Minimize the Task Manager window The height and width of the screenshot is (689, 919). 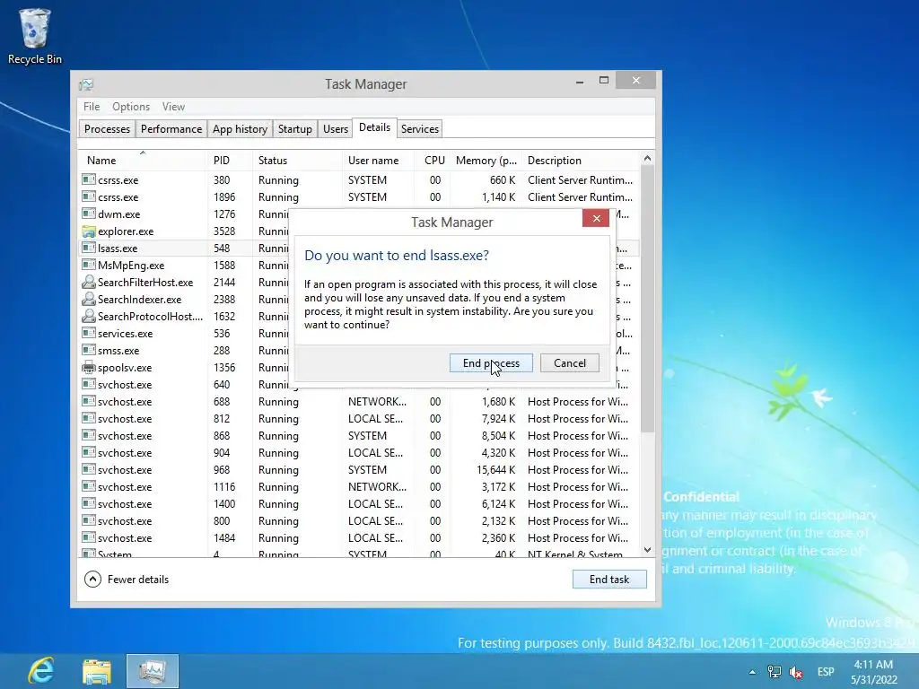[580, 82]
